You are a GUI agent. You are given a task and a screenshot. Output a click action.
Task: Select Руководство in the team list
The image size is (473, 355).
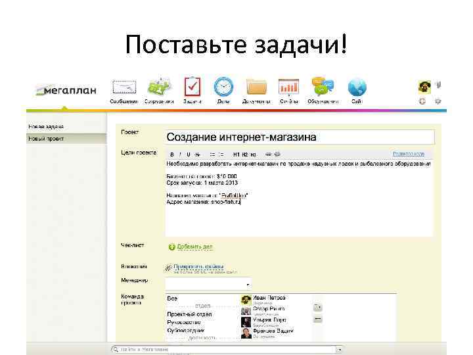[x=184, y=322]
